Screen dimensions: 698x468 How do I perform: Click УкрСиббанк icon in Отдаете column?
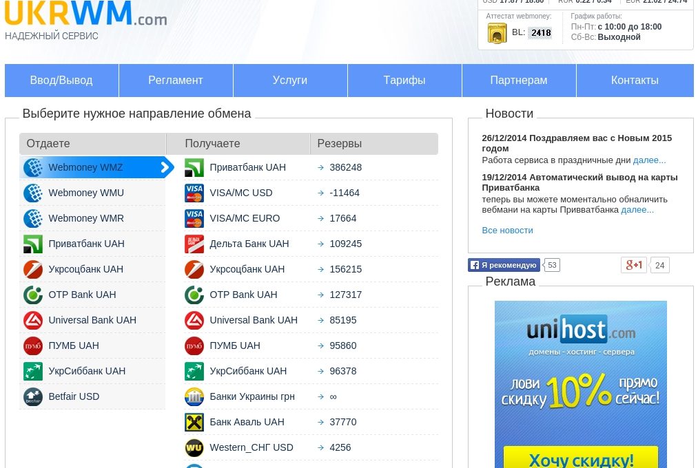[x=33, y=371]
